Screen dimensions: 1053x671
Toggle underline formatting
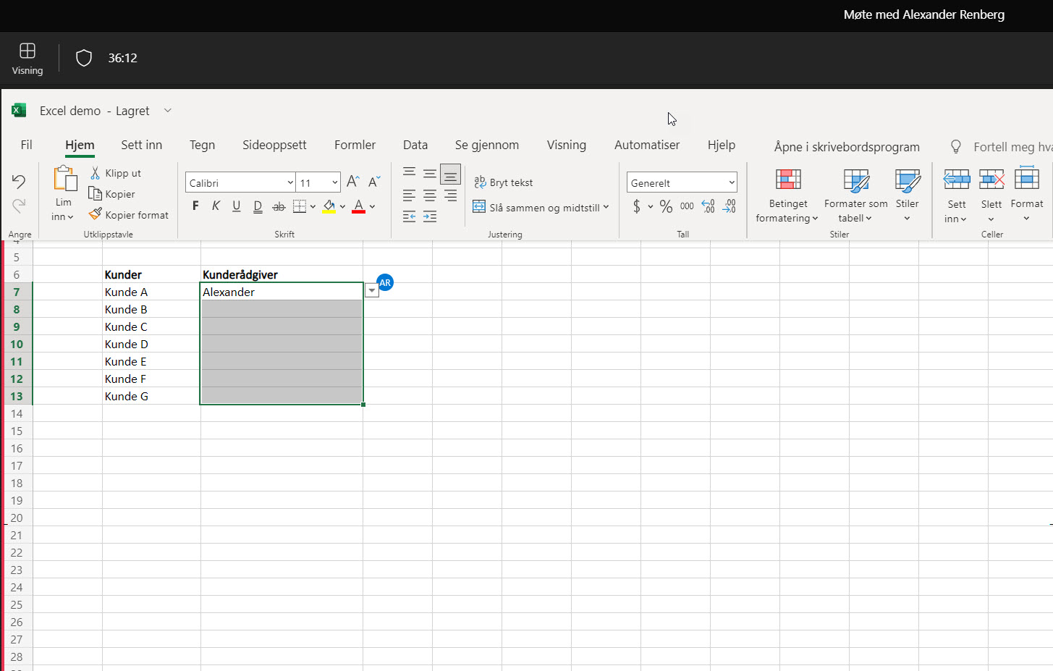click(x=236, y=206)
